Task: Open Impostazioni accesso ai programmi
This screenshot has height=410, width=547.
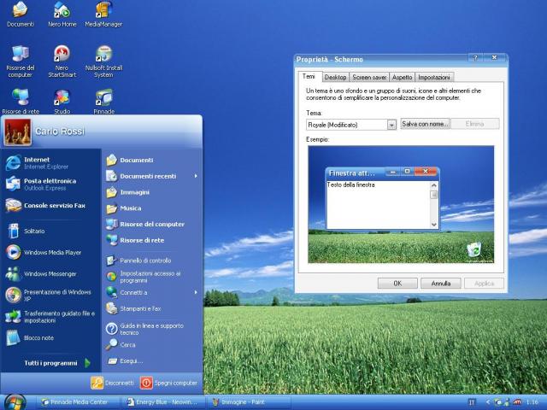Action: [x=152, y=277]
